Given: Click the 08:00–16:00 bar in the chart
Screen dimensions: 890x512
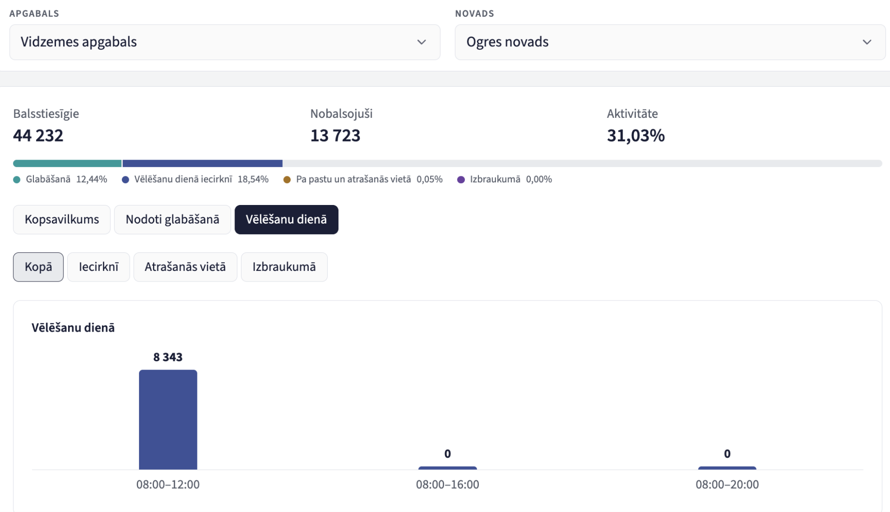Looking at the screenshot, I should [447, 468].
